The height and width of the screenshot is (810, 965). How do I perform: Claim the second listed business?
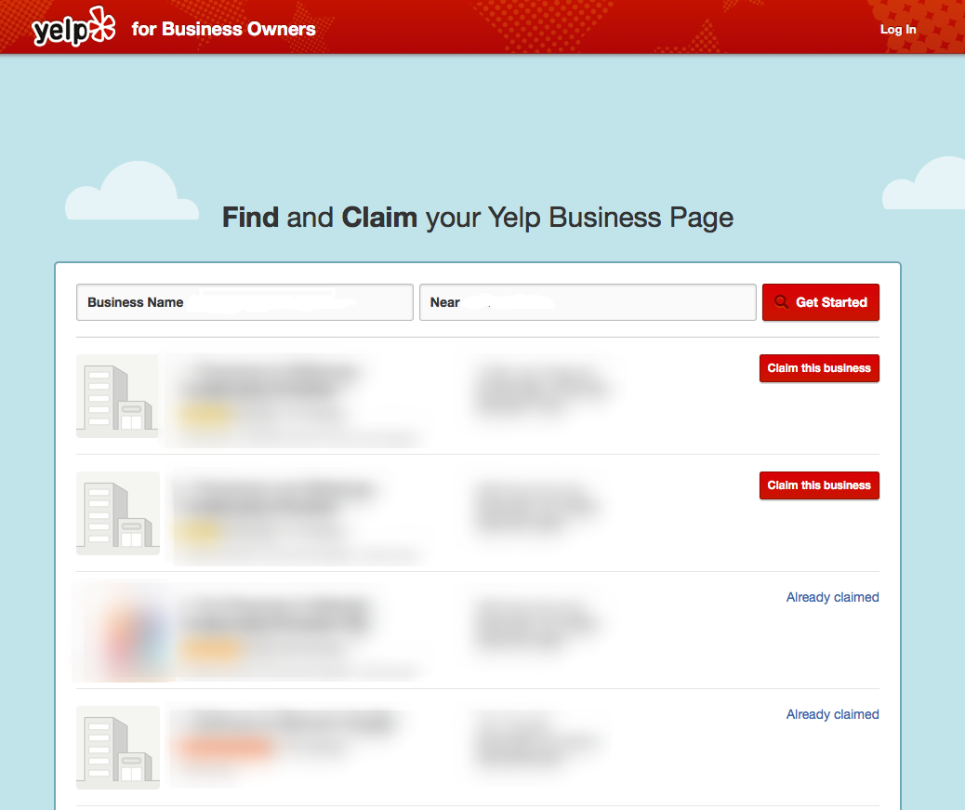point(819,485)
